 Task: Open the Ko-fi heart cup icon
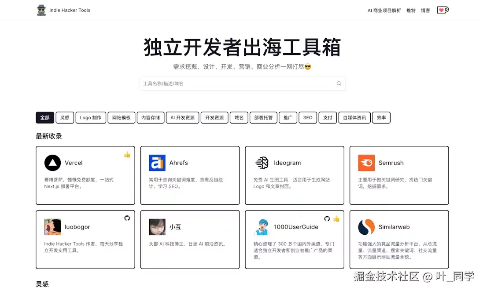coord(442,10)
